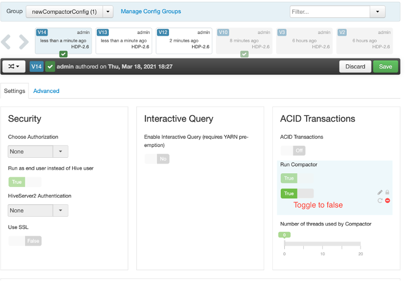Open the Filter options dropdown arrow
This screenshot has width=415, height=281.
[x=377, y=11]
